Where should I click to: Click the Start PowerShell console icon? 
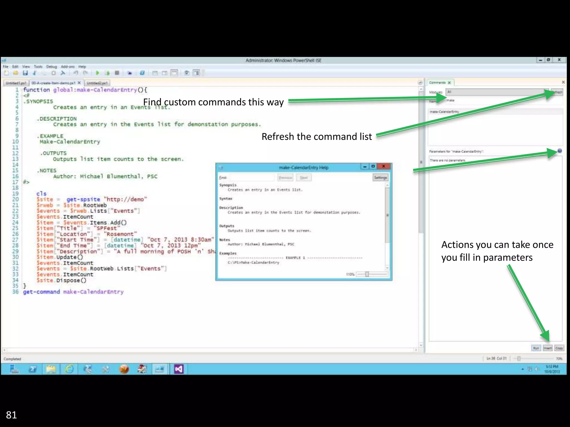pos(142,73)
